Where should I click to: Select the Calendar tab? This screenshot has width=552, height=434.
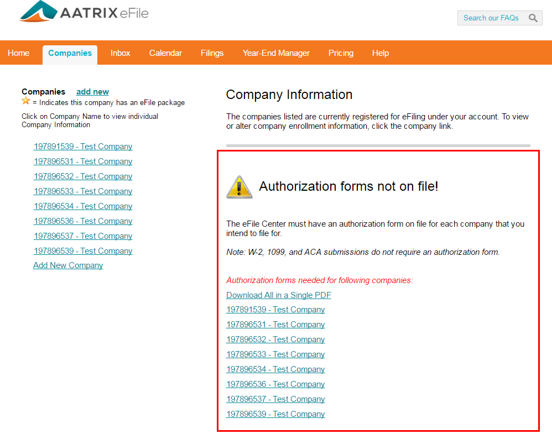(x=165, y=53)
